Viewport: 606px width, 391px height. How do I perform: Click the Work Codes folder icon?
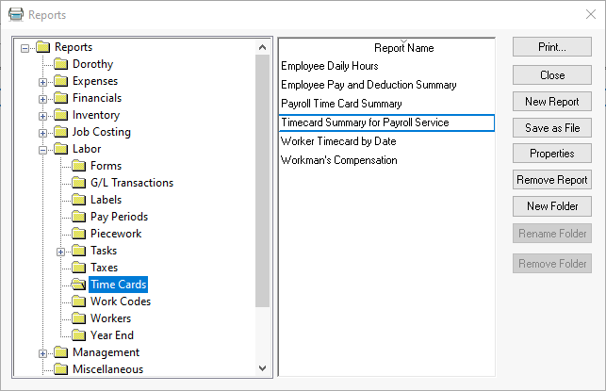point(78,301)
